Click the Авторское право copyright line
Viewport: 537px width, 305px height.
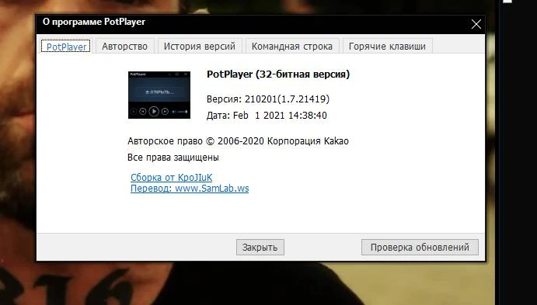(x=238, y=141)
